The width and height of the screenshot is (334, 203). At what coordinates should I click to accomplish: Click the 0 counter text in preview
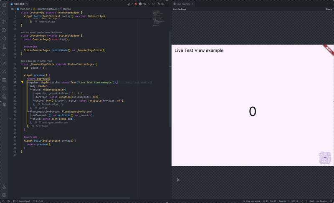253,111
